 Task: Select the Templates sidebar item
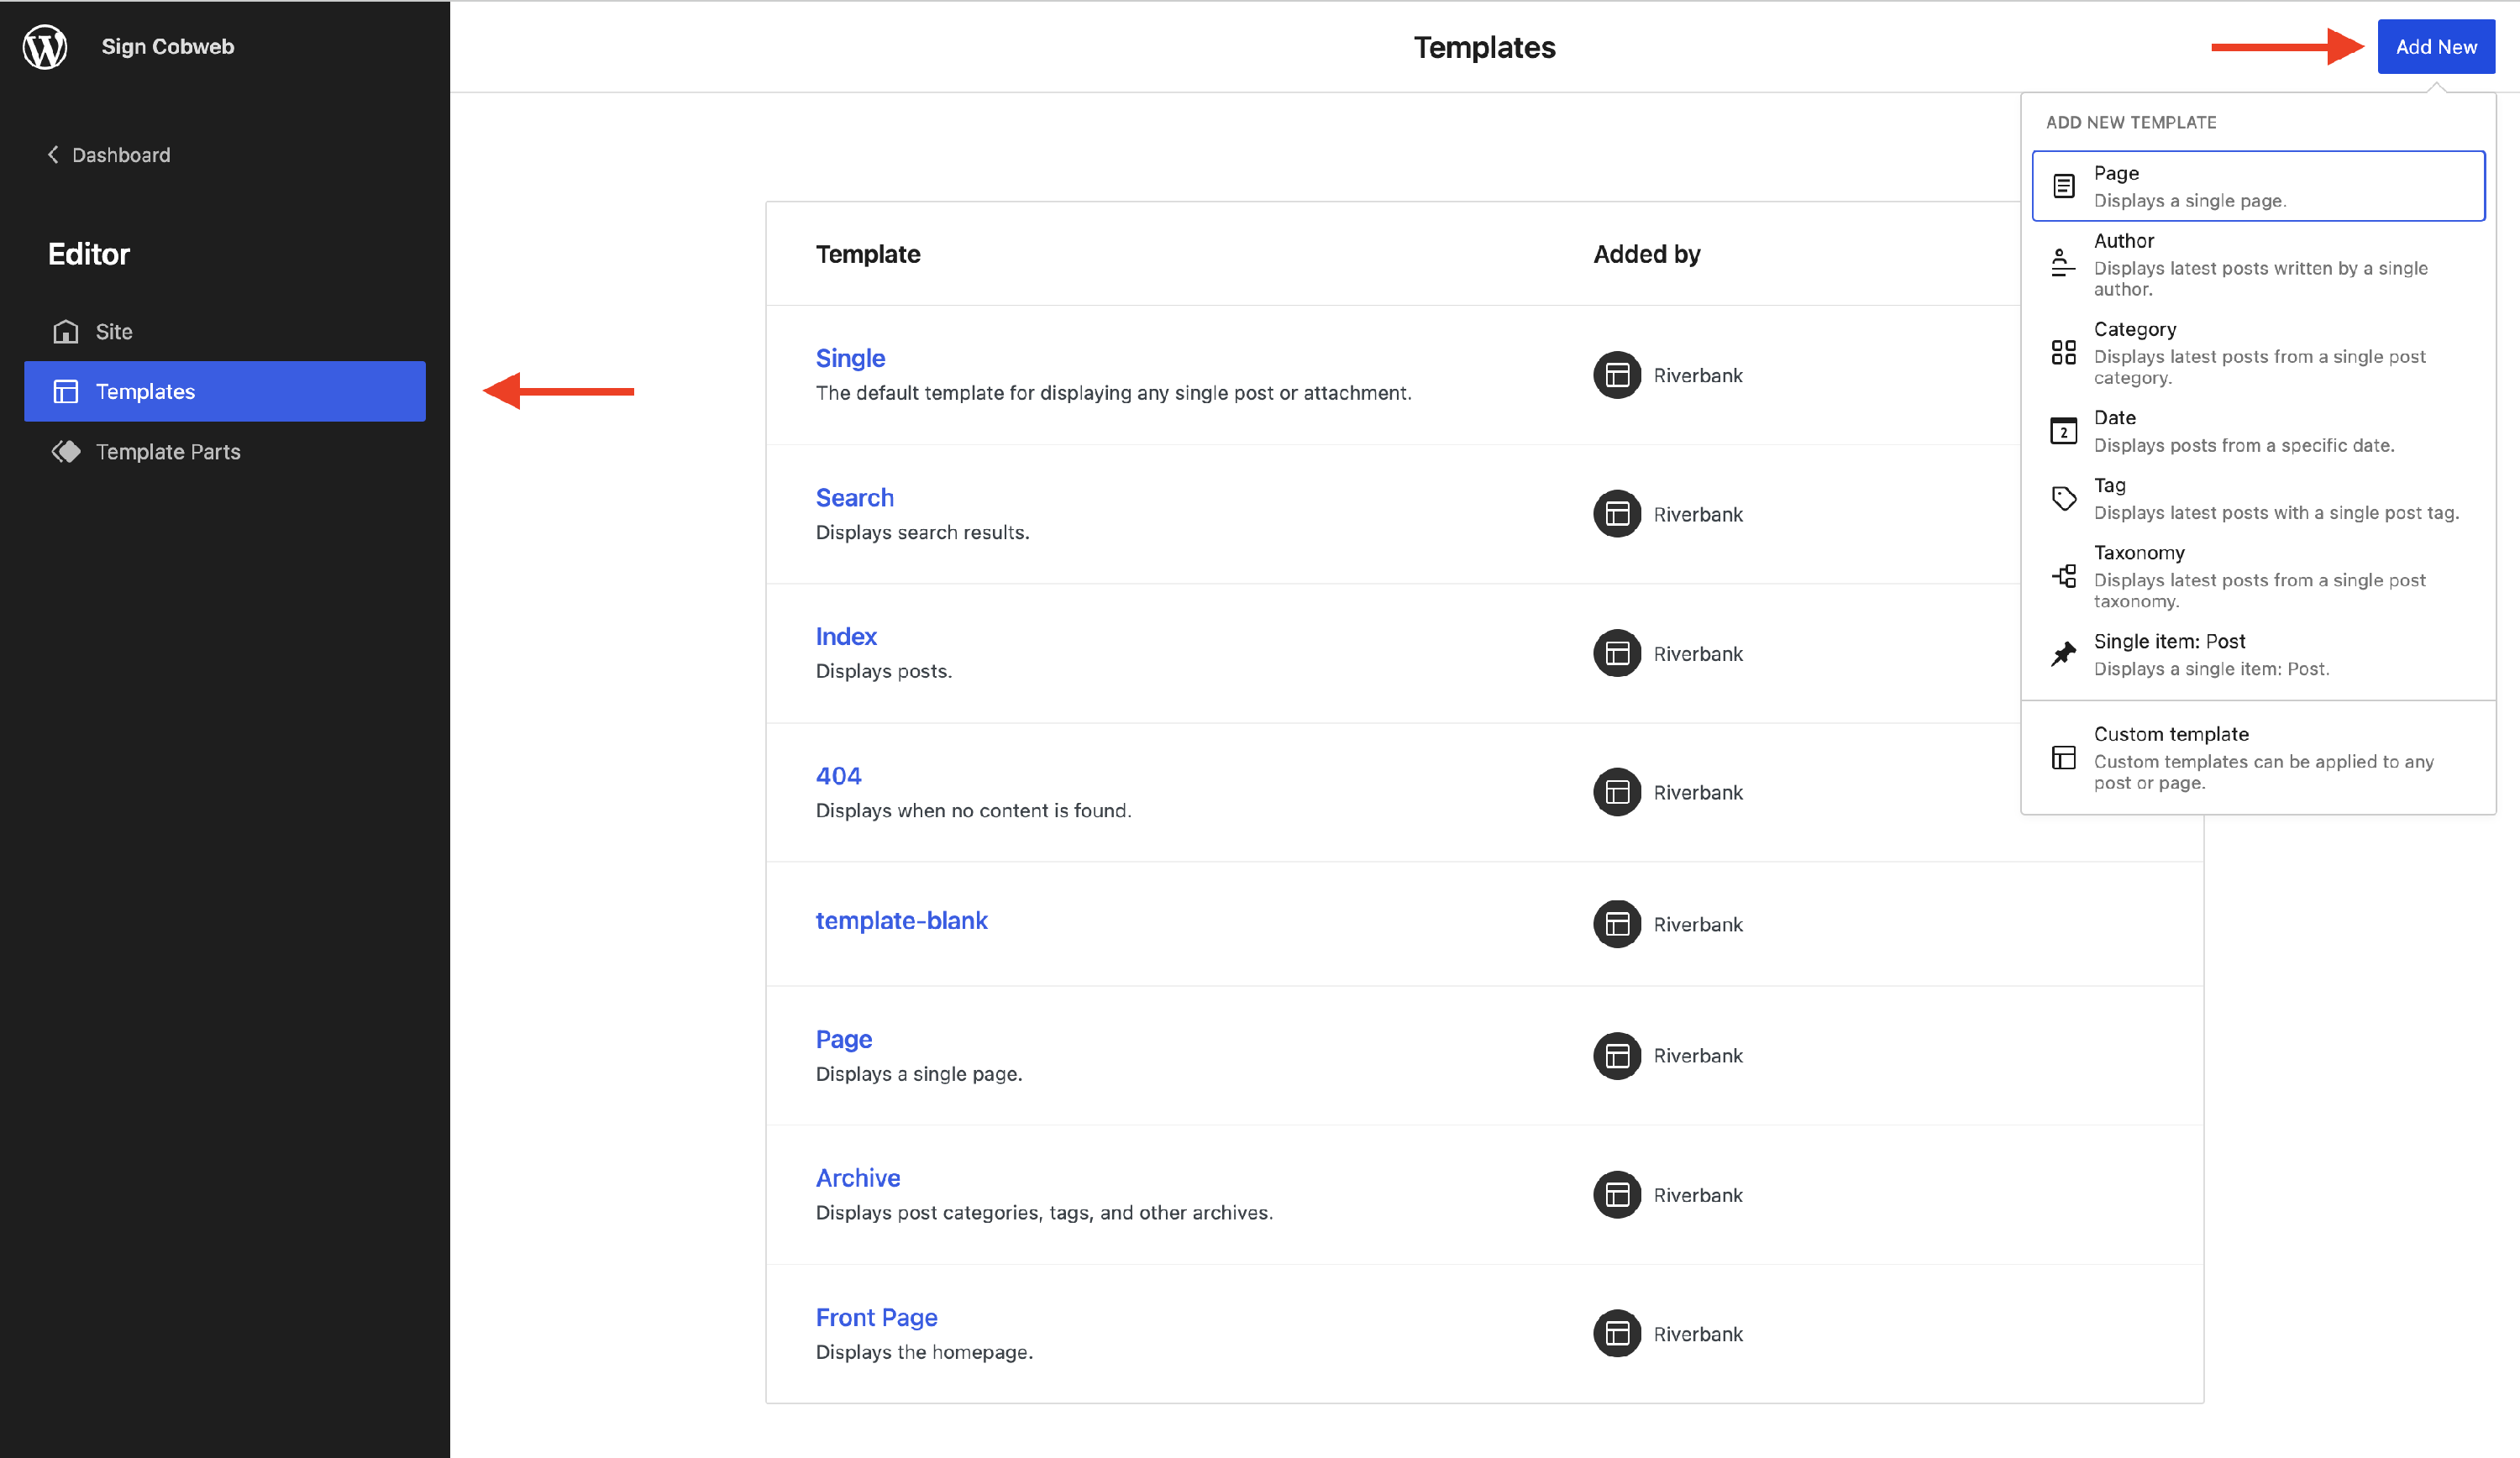pyautogui.click(x=224, y=391)
